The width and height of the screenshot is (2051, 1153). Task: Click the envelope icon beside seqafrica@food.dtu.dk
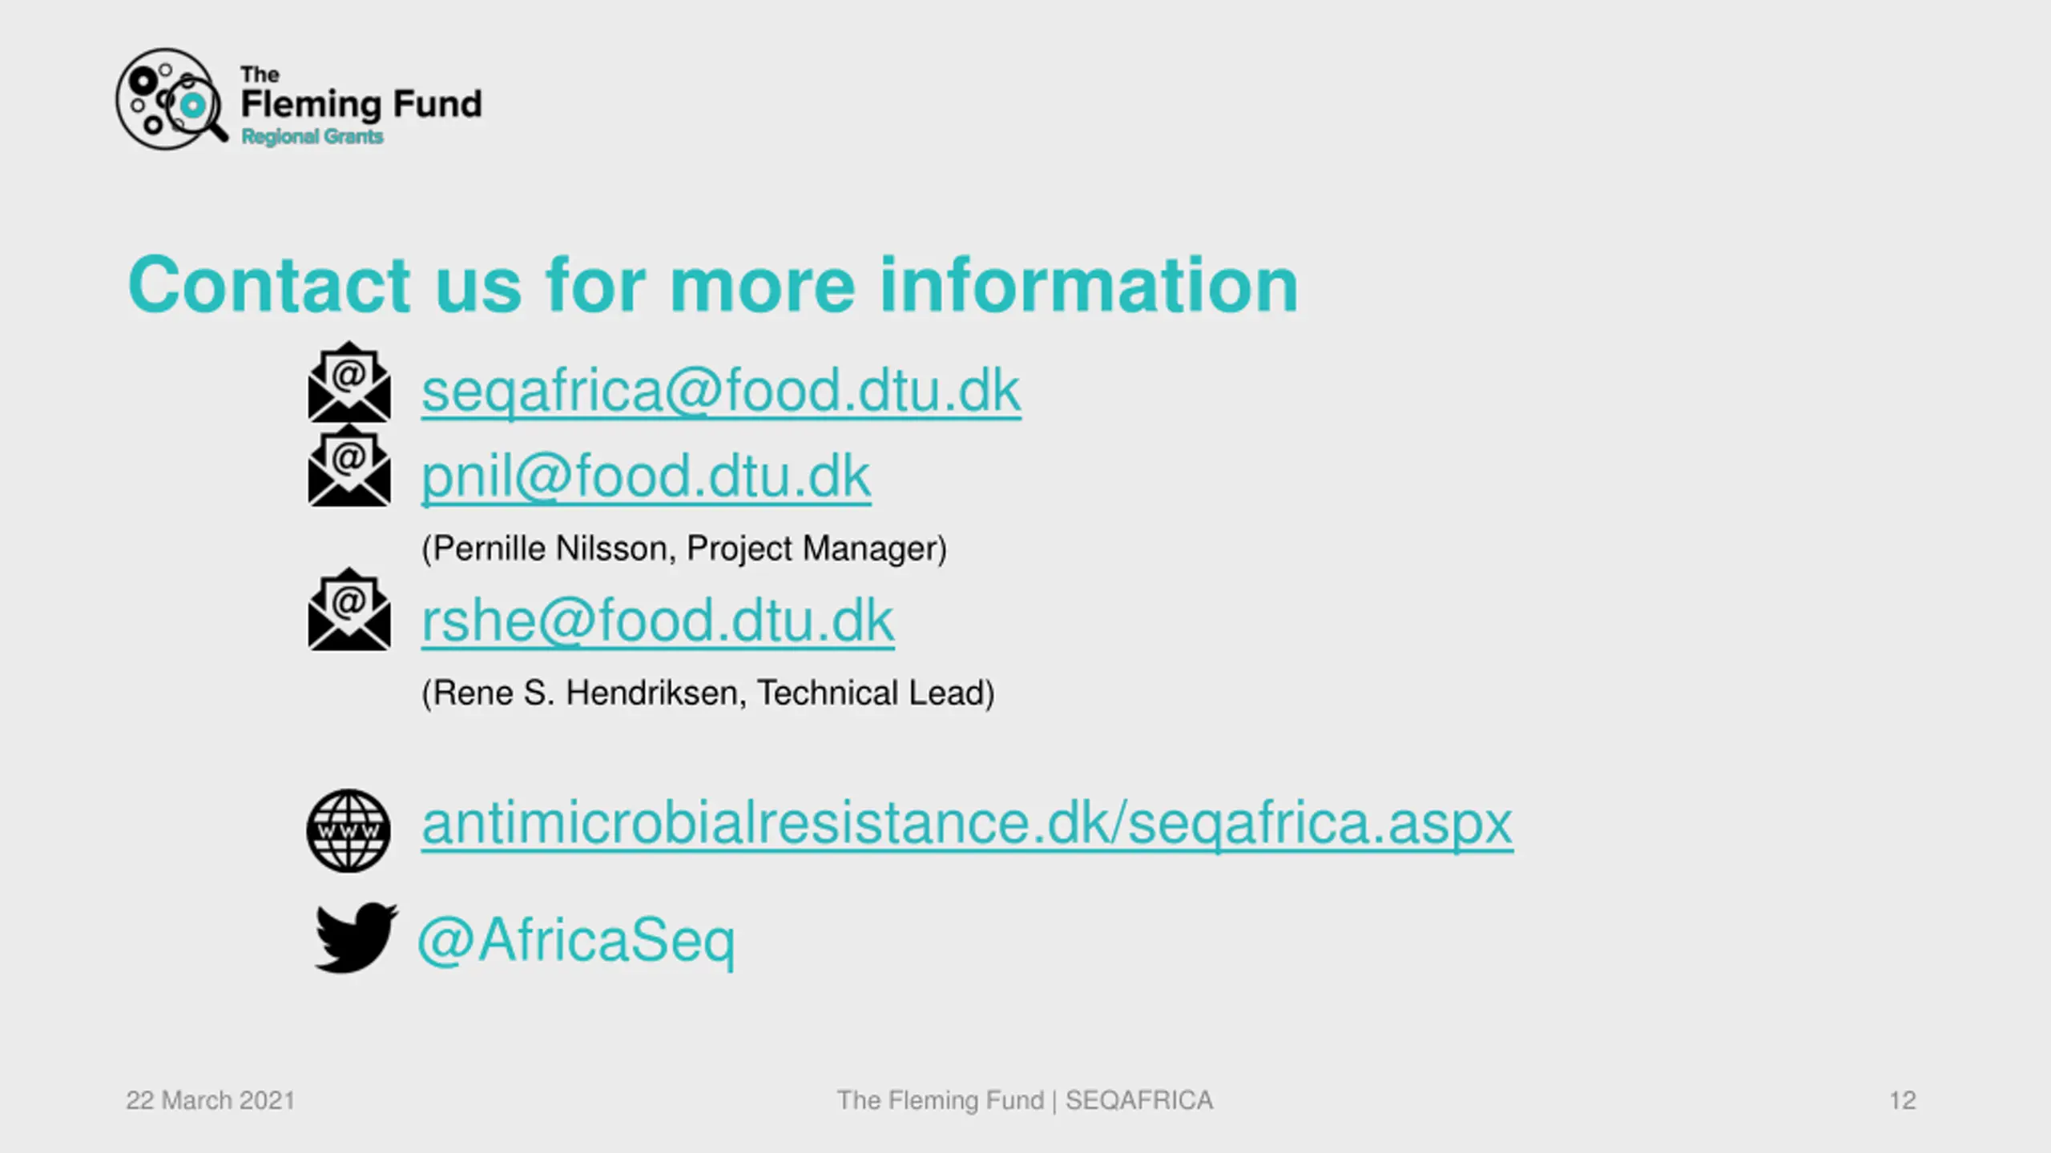(349, 382)
